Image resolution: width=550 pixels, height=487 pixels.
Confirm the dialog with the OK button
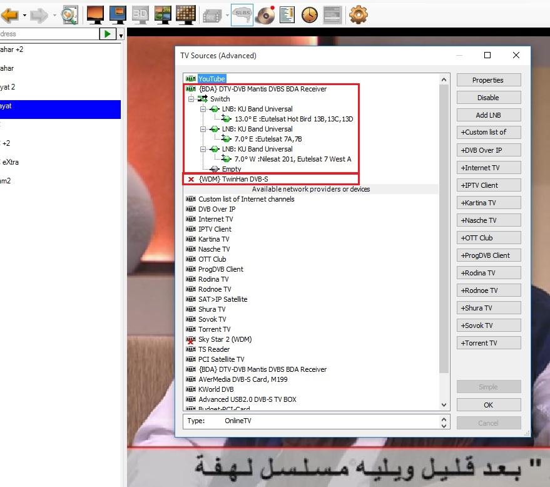click(x=488, y=405)
